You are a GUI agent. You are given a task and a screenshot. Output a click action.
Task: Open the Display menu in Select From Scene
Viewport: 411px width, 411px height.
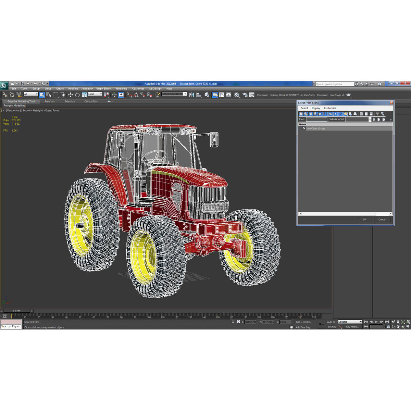point(316,108)
